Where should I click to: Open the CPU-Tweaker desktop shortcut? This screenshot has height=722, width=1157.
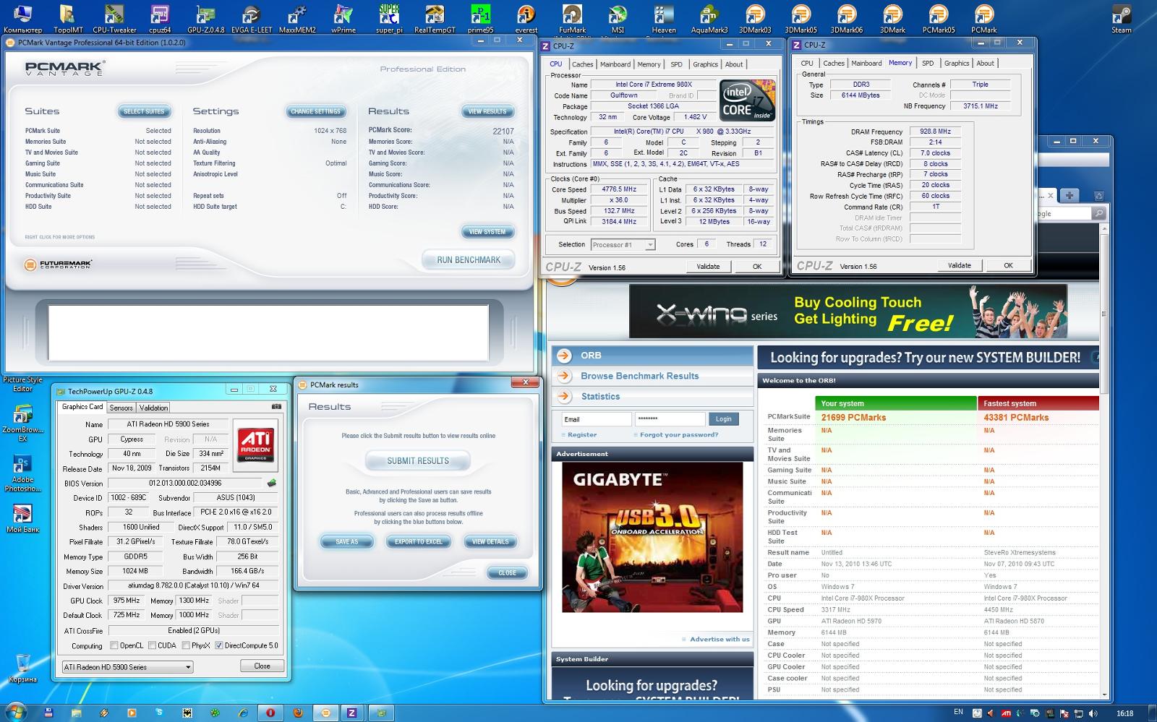[x=114, y=19]
